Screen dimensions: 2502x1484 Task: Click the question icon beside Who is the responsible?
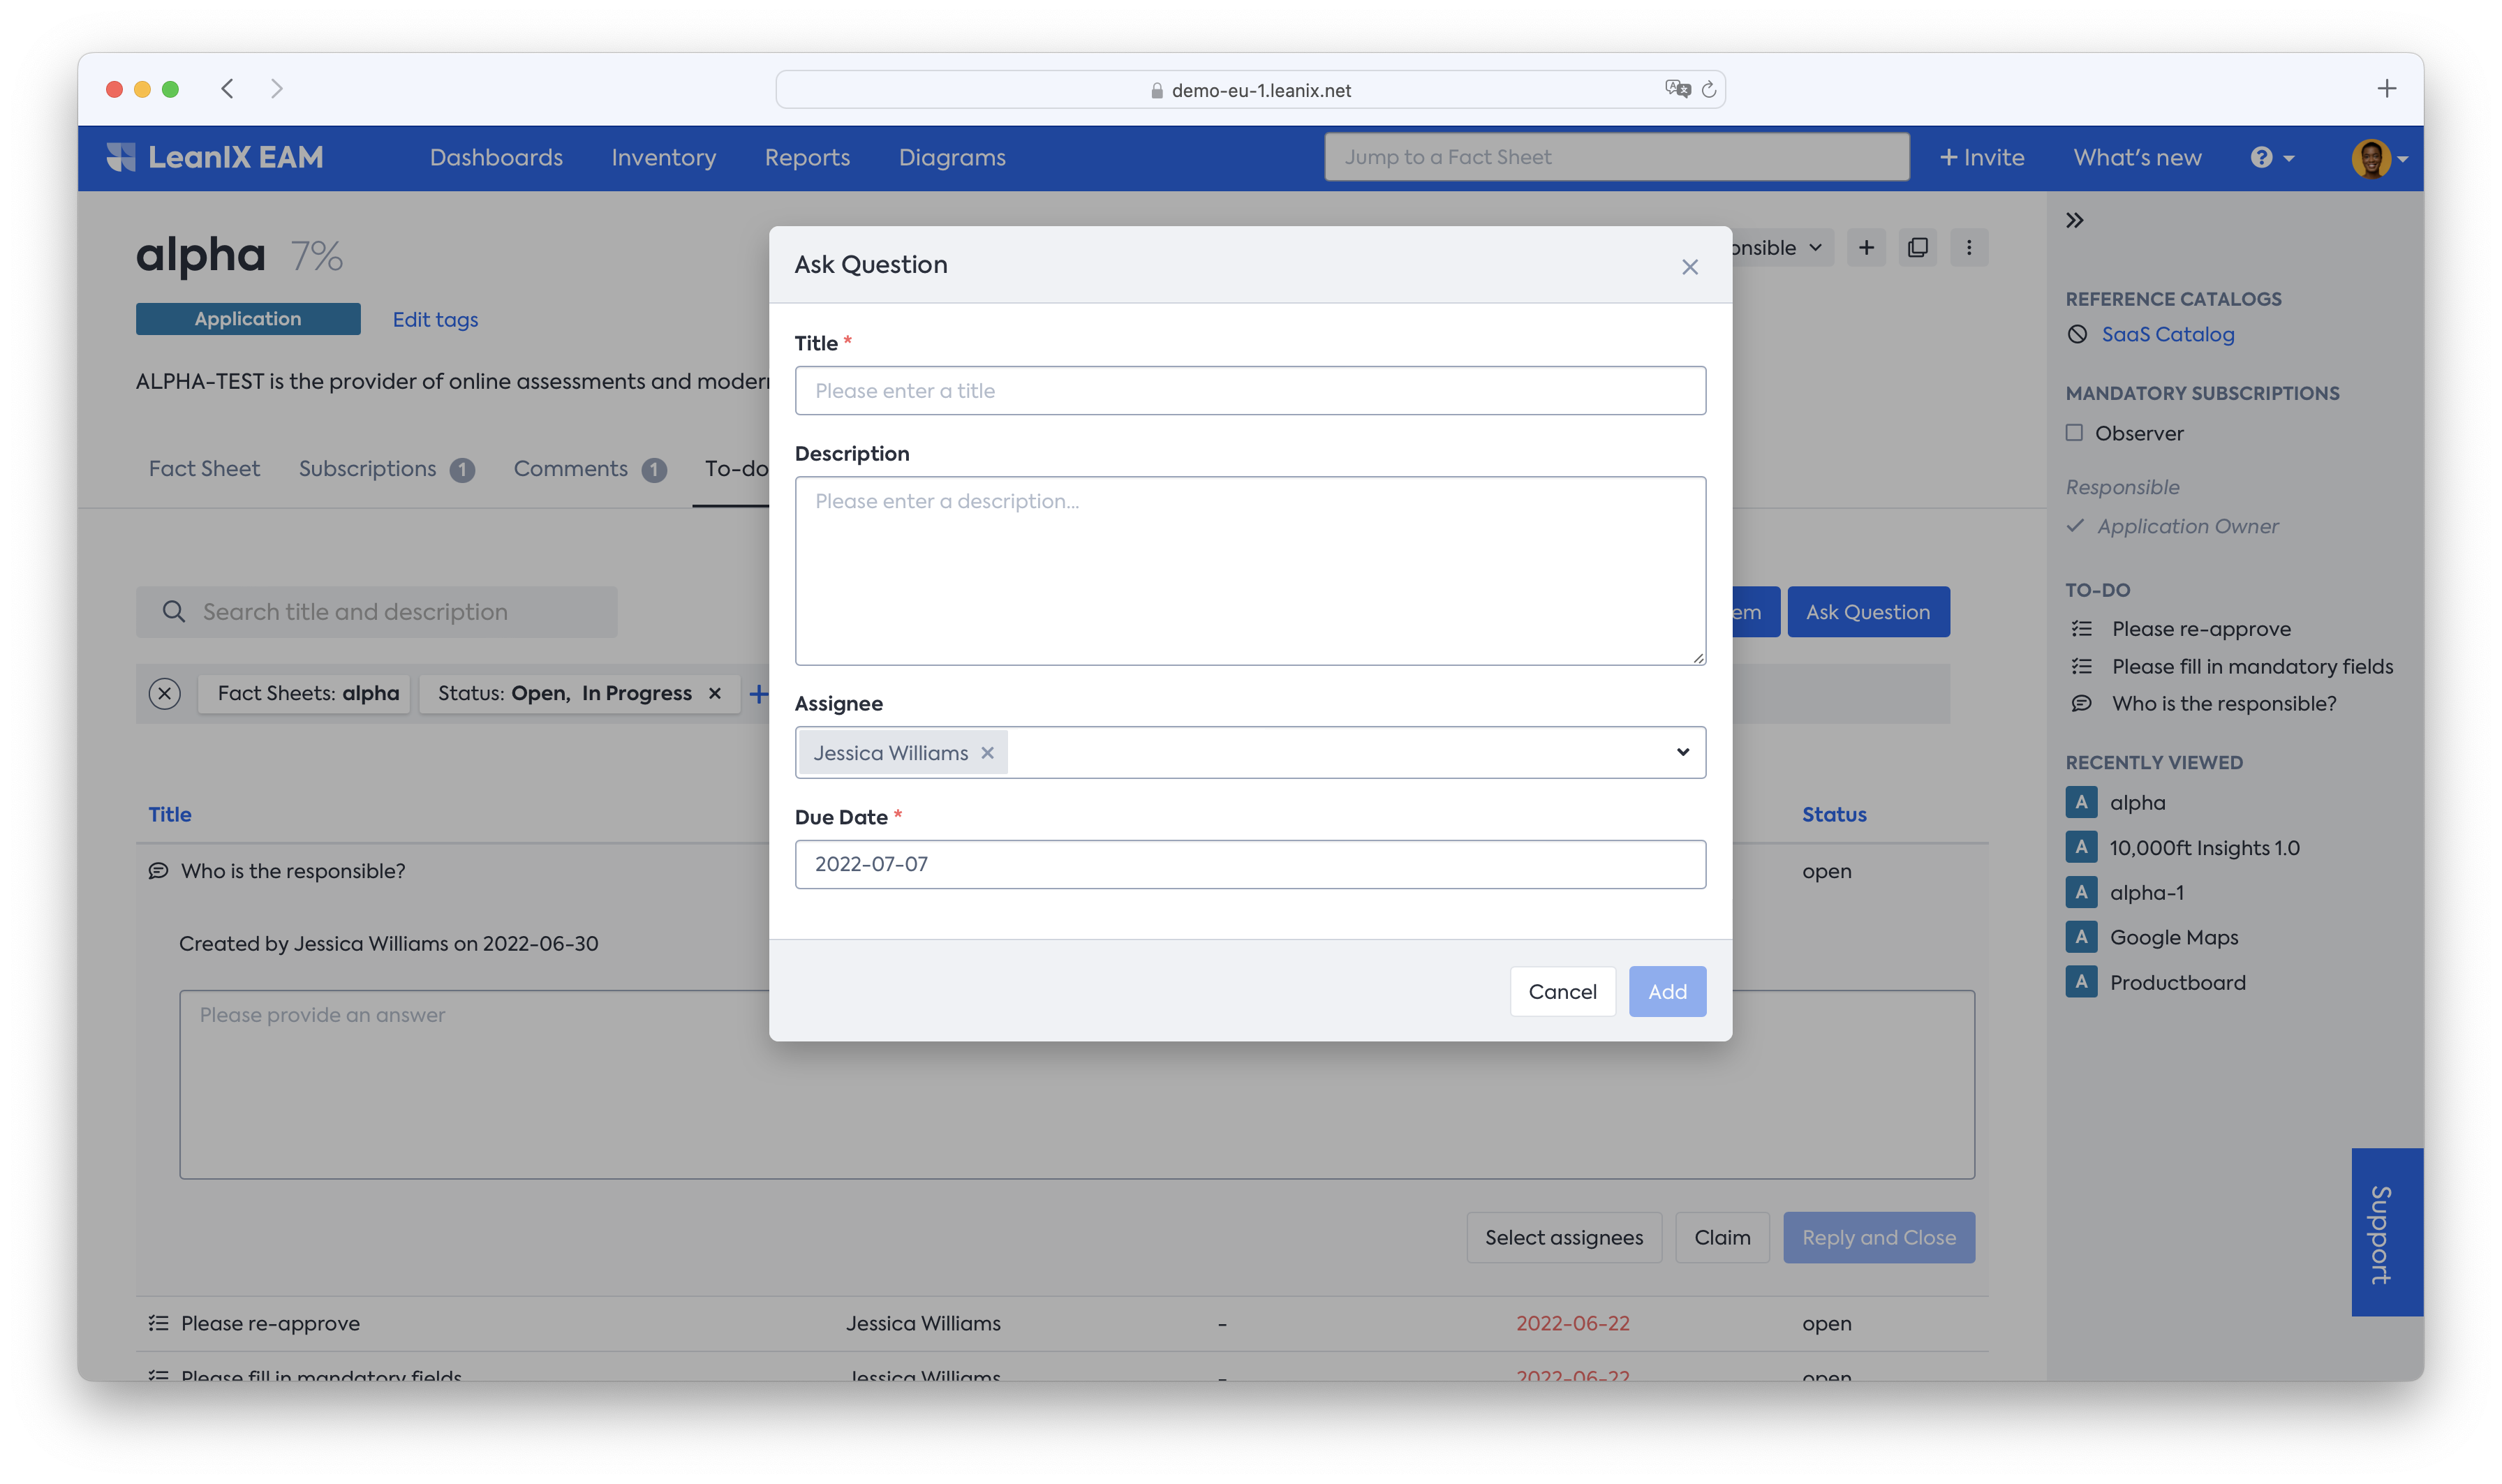pos(158,871)
